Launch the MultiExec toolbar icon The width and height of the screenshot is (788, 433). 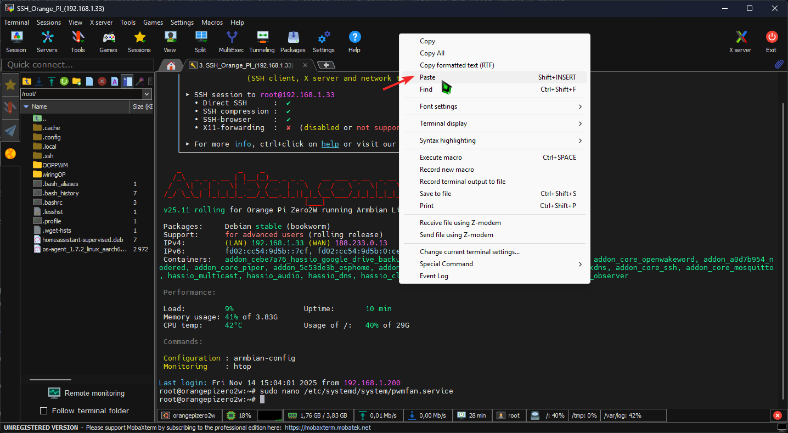pyautogui.click(x=232, y=42)
